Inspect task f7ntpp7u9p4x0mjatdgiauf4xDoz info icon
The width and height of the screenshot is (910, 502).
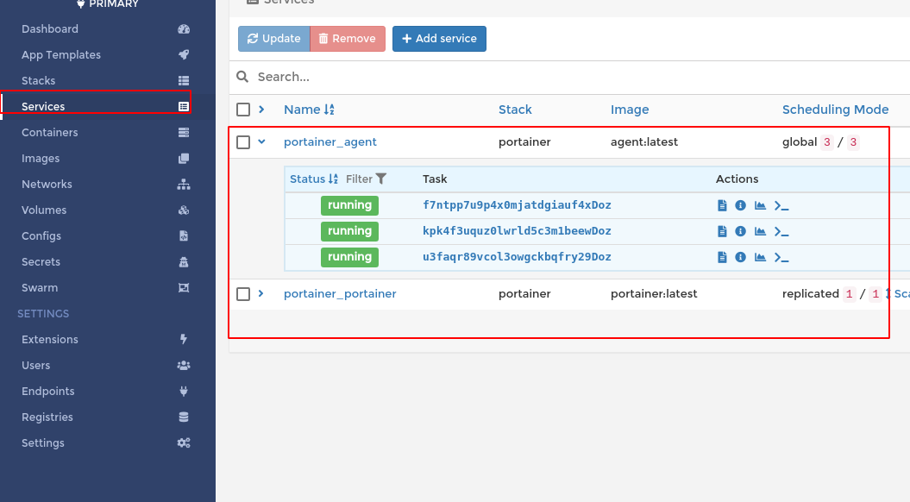point(741,205)
